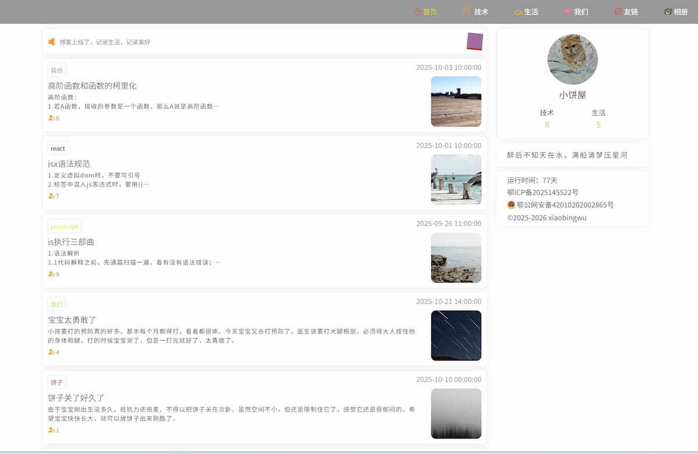Screen dimensions: 698x454
Task: Click the photo icon beside 相册
Action: 668,12
